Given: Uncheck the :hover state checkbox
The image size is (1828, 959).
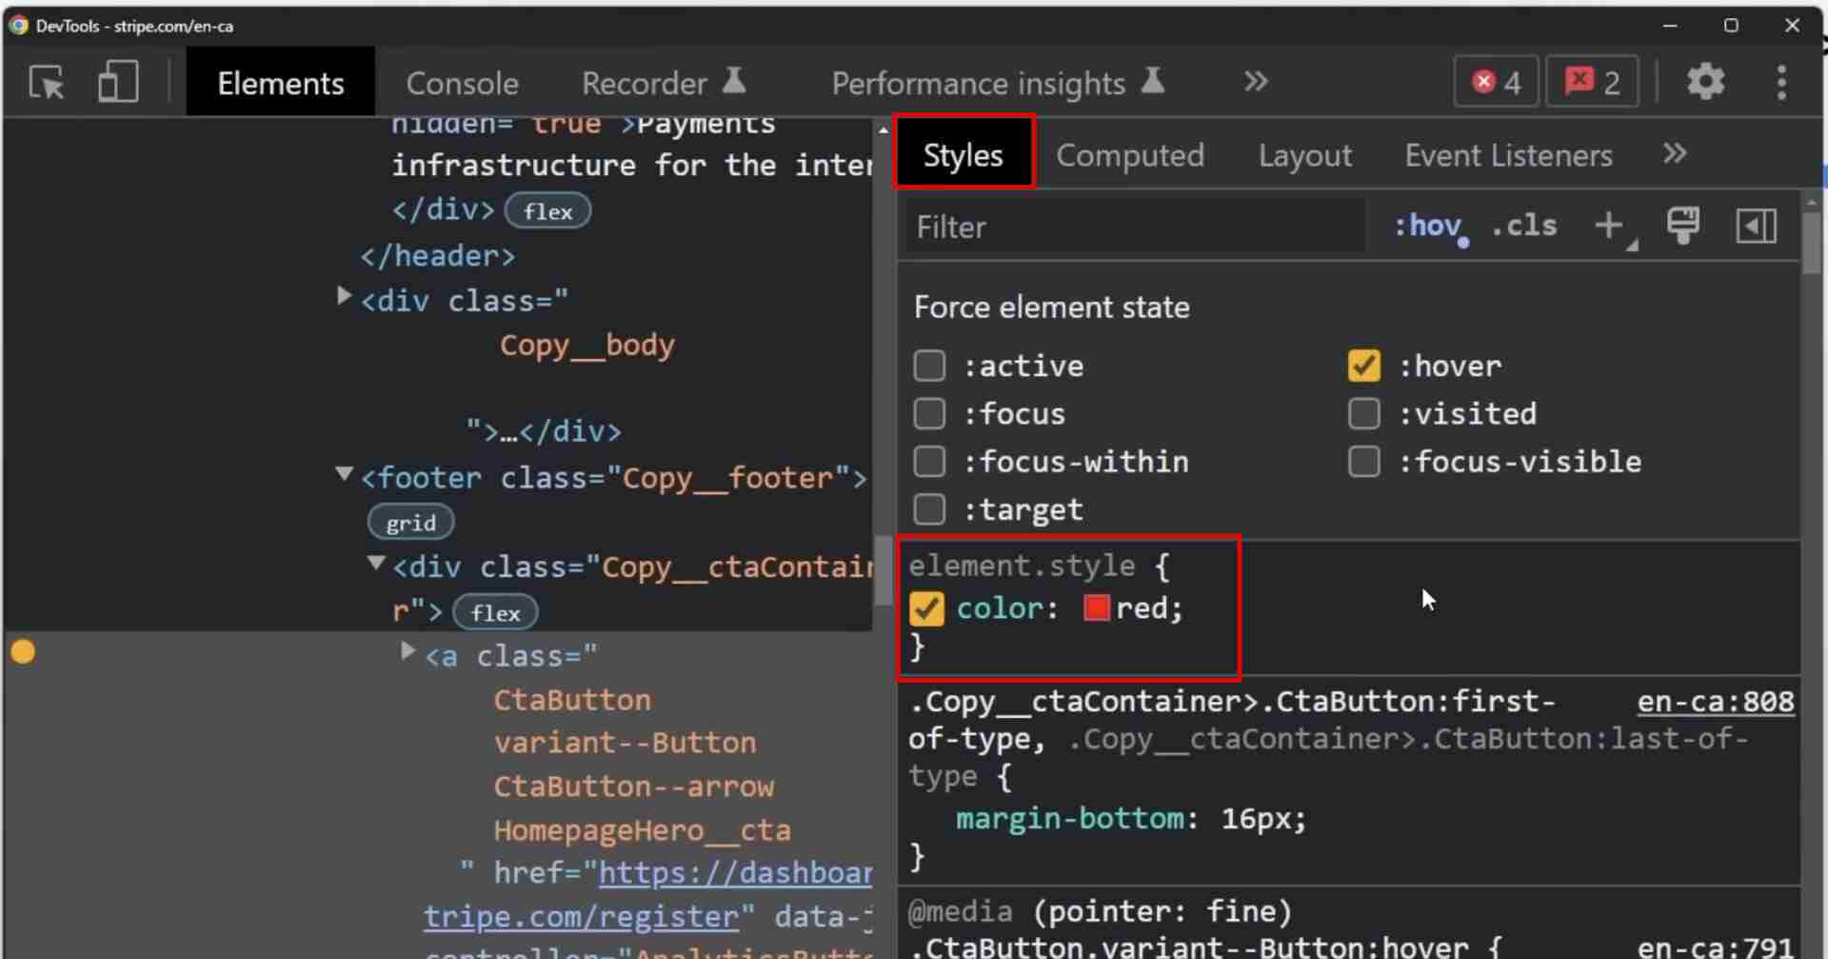Looking at the screenshot, I should (1364, 366).
